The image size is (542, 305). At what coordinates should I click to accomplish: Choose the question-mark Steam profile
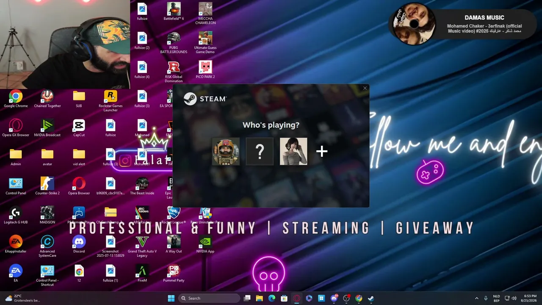pos(260,151)
